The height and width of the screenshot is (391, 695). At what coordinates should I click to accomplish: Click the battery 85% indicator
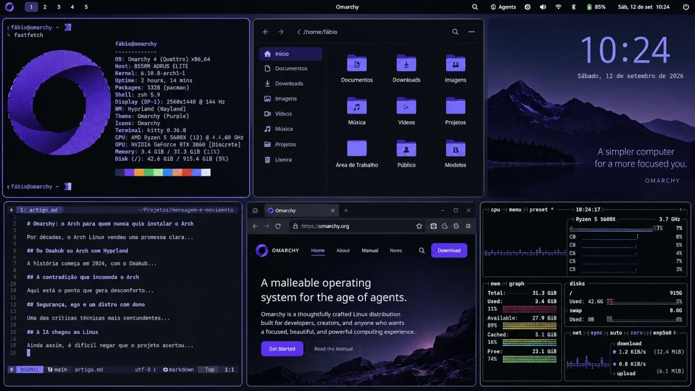pyautogui.click(x=596, y=7)
